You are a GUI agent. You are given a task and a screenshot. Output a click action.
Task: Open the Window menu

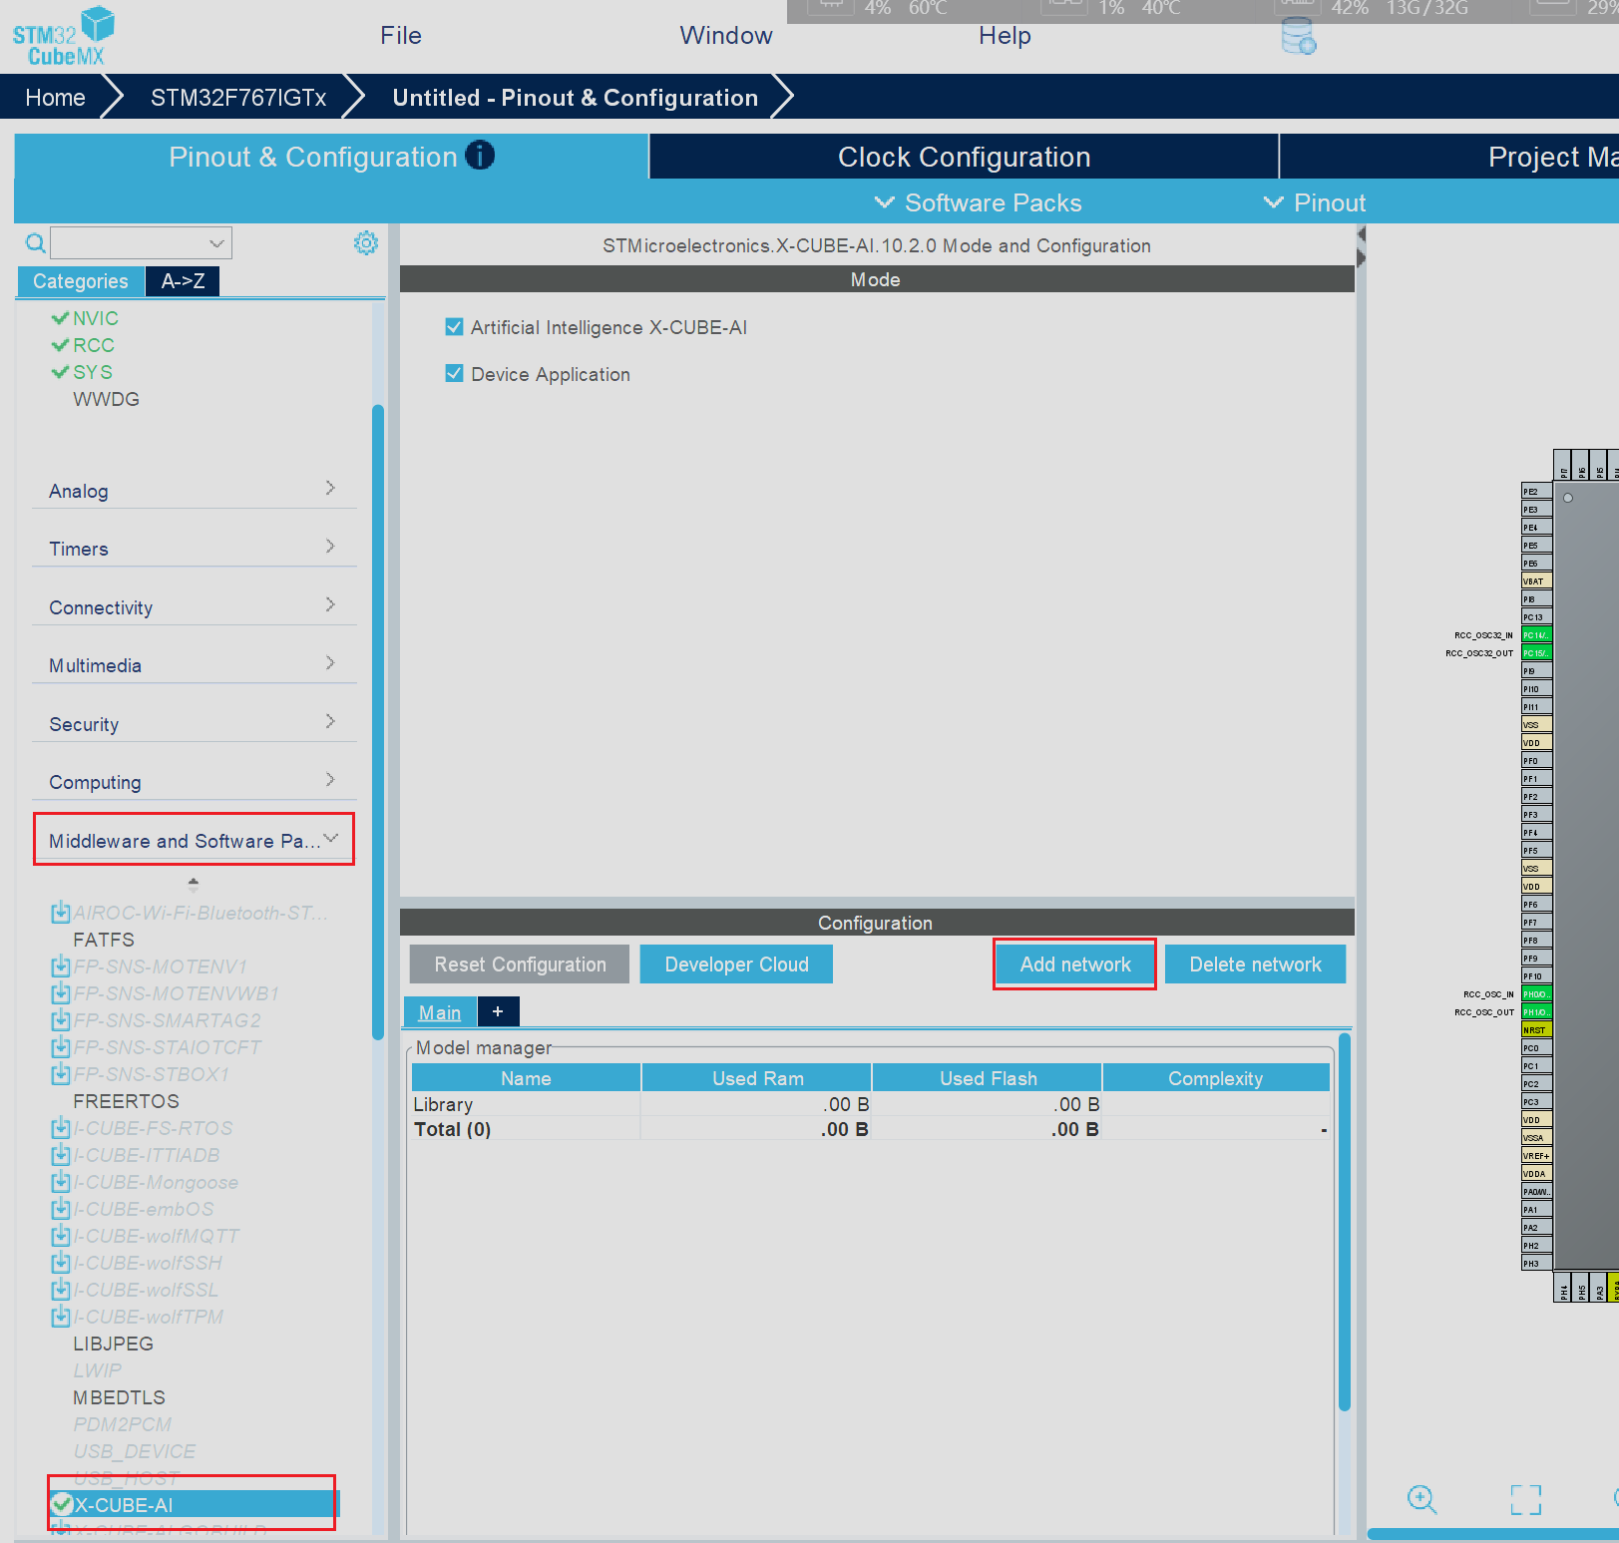[726, 36]
